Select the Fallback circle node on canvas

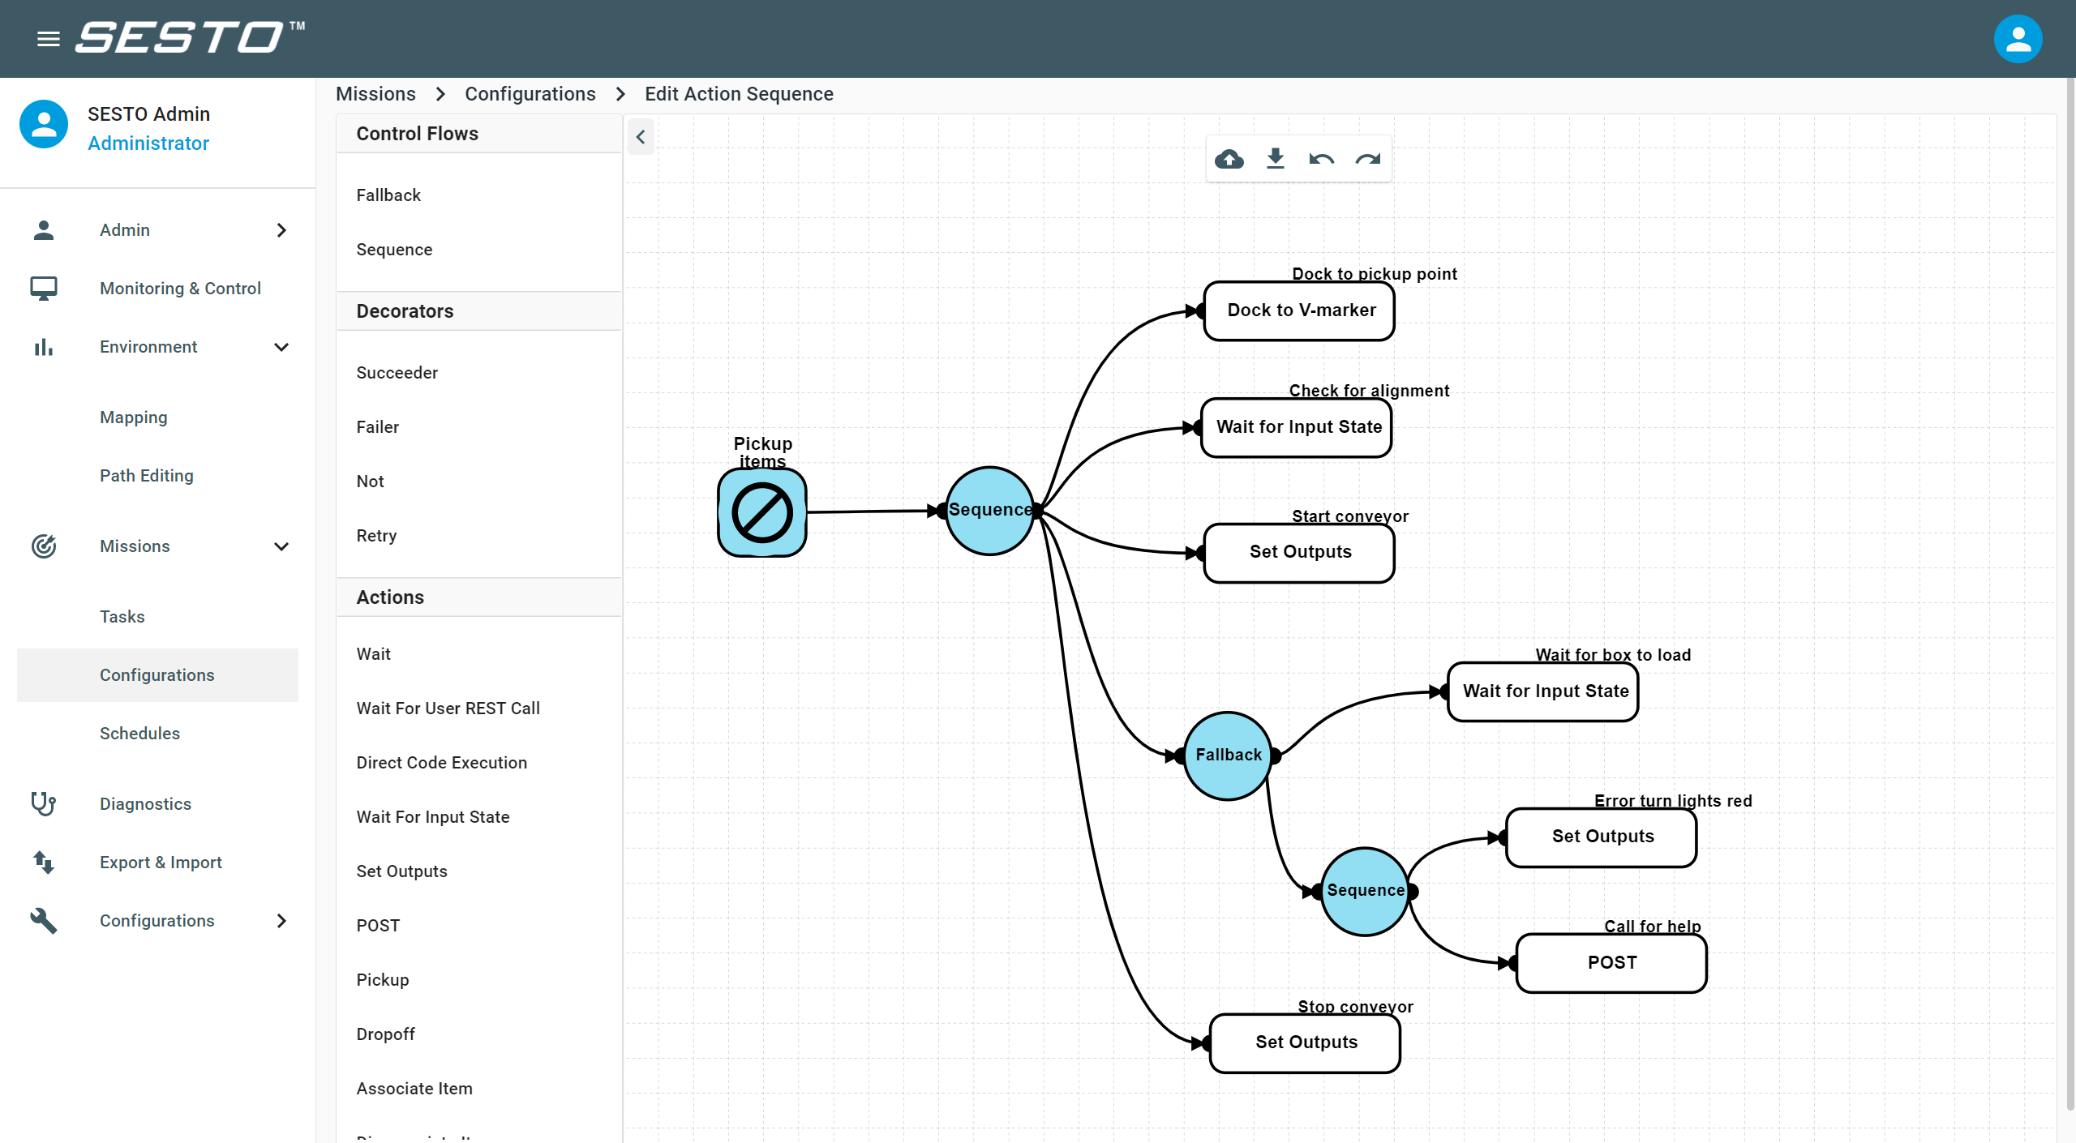pyautogui.click(x=1228, y=756)
